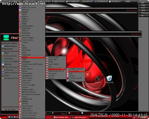Screen dimensions: 149x119
Task: Click the Website entry's icon in CursorXP submenu
Action: click(x=68, y=80)
